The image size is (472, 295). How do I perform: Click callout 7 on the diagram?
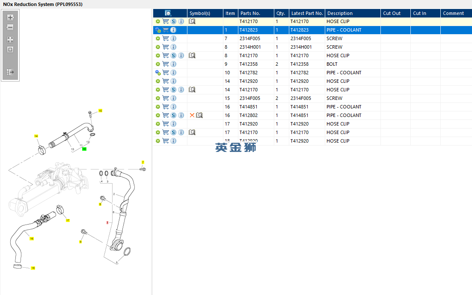[x=143, y=162]
